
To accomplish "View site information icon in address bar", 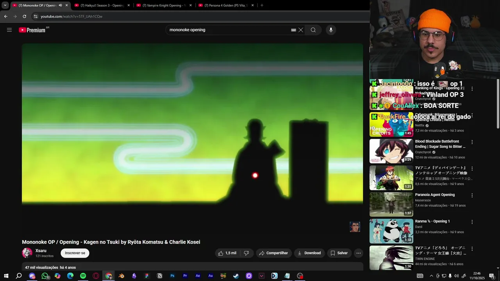I will [x=36, y=16].
